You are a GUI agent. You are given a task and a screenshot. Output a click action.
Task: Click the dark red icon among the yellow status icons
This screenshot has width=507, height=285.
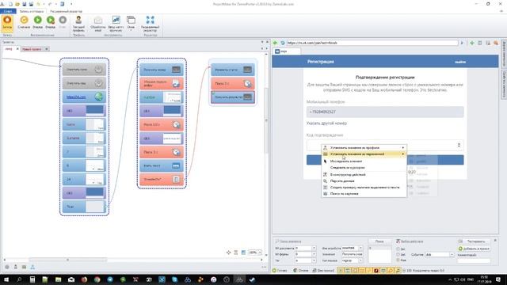pos(376,270)
